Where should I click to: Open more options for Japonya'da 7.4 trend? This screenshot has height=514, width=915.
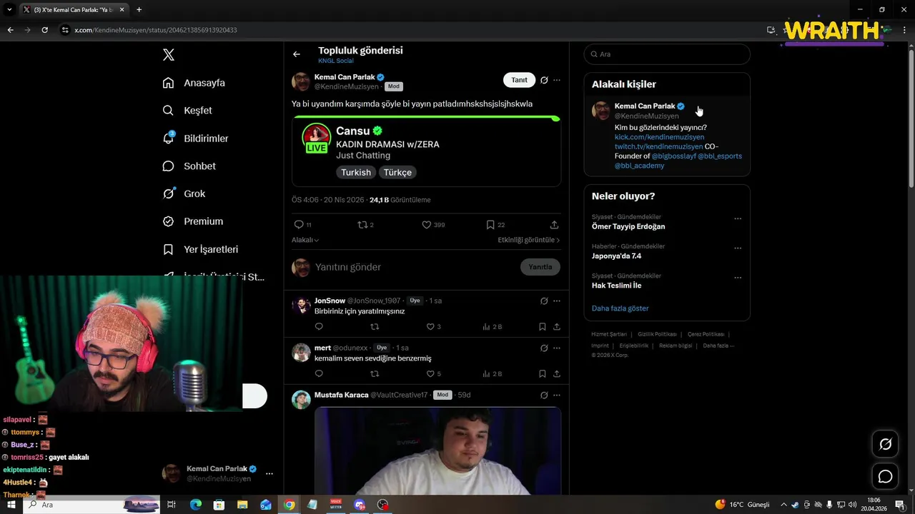point(738,248)
